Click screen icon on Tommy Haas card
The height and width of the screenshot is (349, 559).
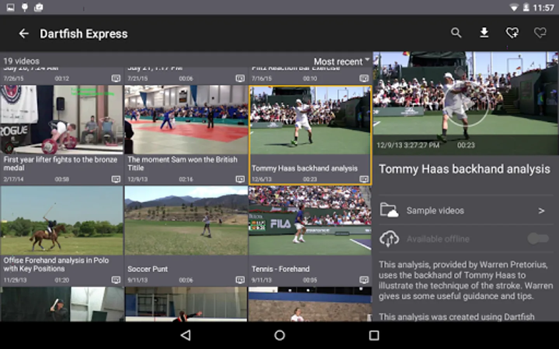[x=364, y=179]
